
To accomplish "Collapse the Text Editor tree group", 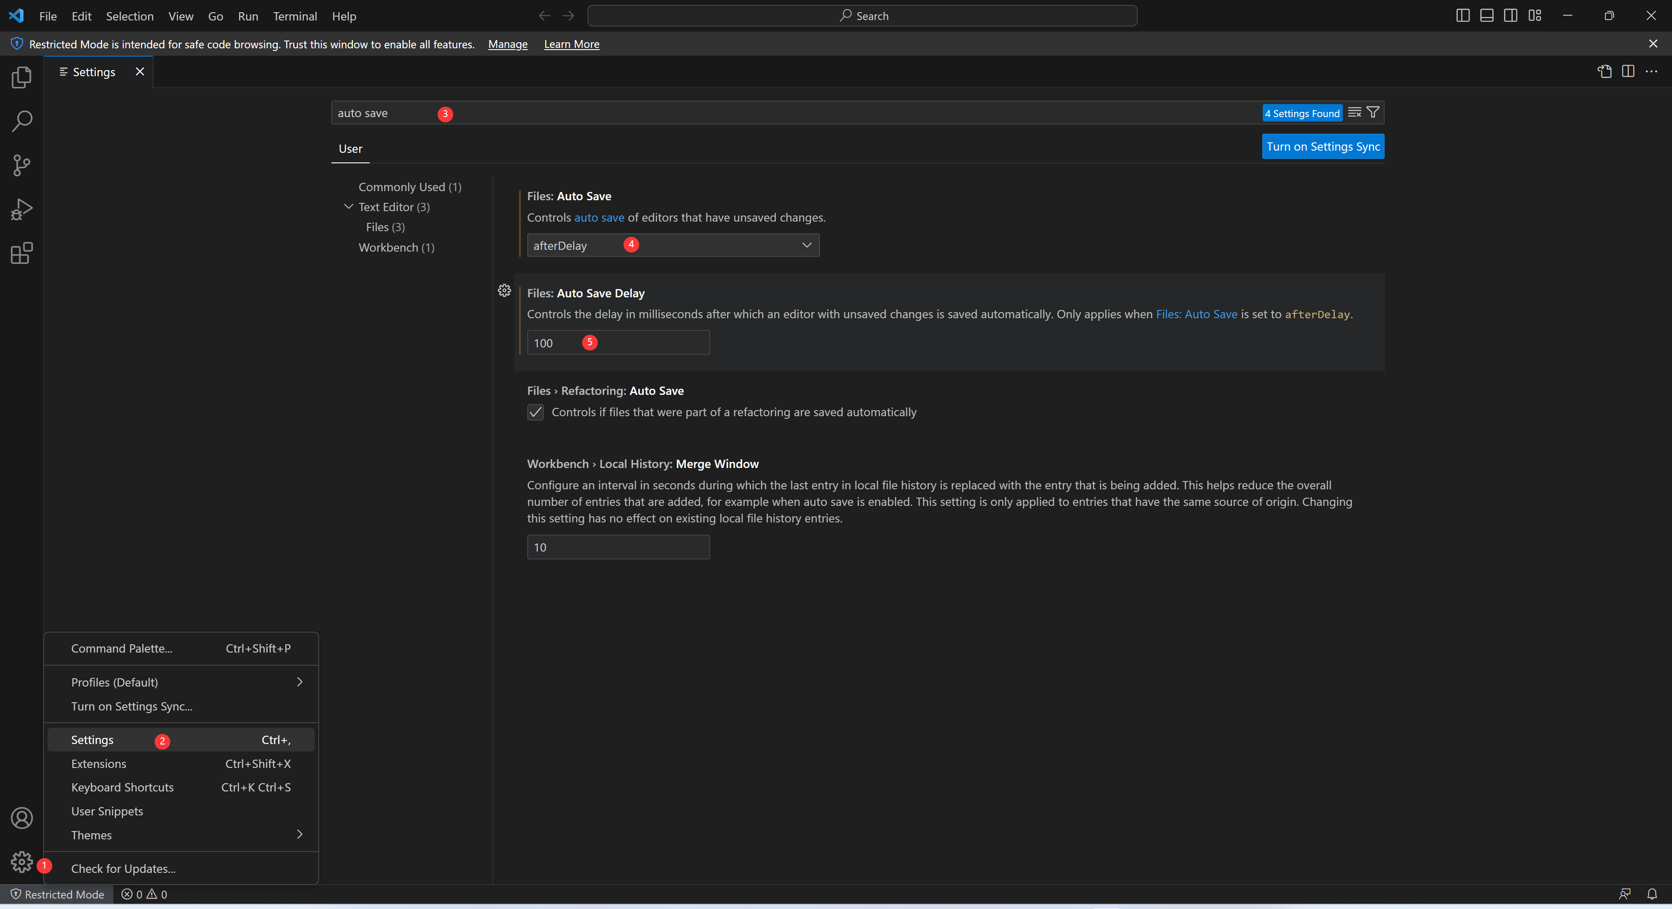I will (x=348, y=206).
